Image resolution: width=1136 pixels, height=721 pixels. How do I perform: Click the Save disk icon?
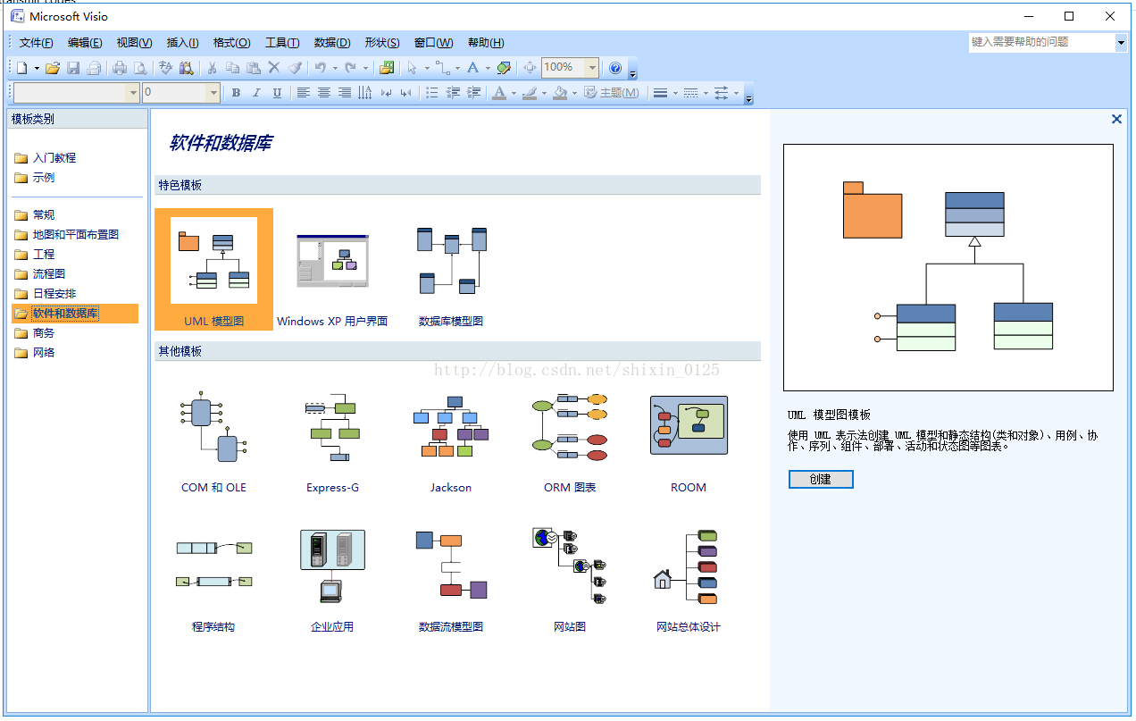coord(74,68)
